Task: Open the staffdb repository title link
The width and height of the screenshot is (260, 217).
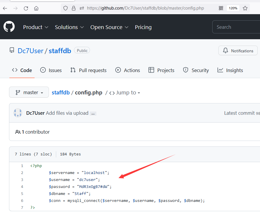Action: (x=60, y=51)
